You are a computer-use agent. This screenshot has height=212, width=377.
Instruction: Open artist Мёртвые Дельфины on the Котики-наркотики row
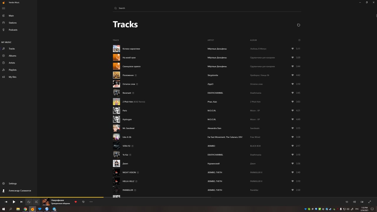coord(217,49)
